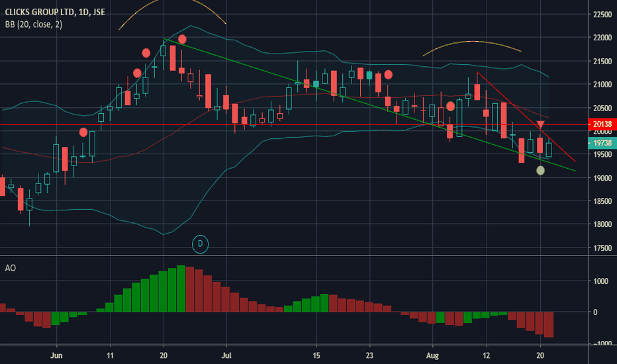Click the AO indicator label
Image resolution: width=617 pixels, height=364 pixels.
10,268
